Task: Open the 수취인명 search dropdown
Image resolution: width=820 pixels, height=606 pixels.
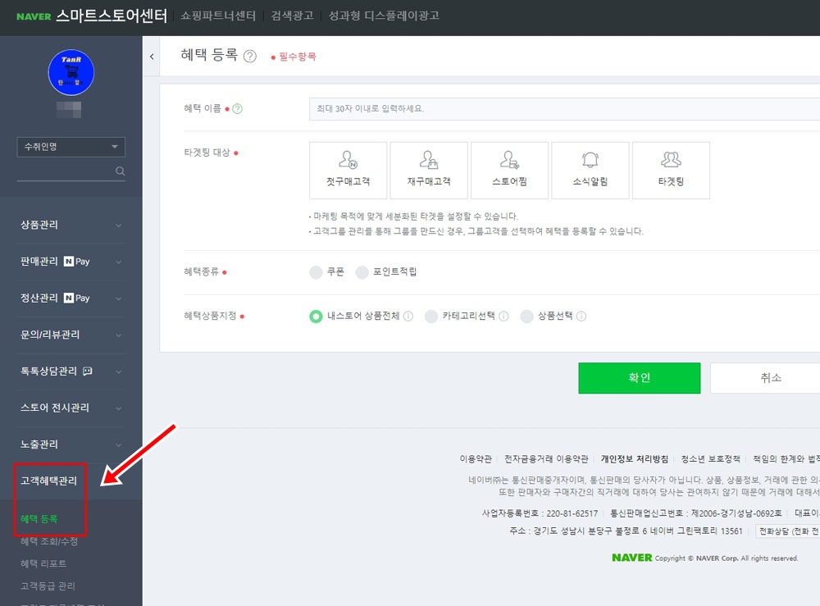Action: coord(71,147)
